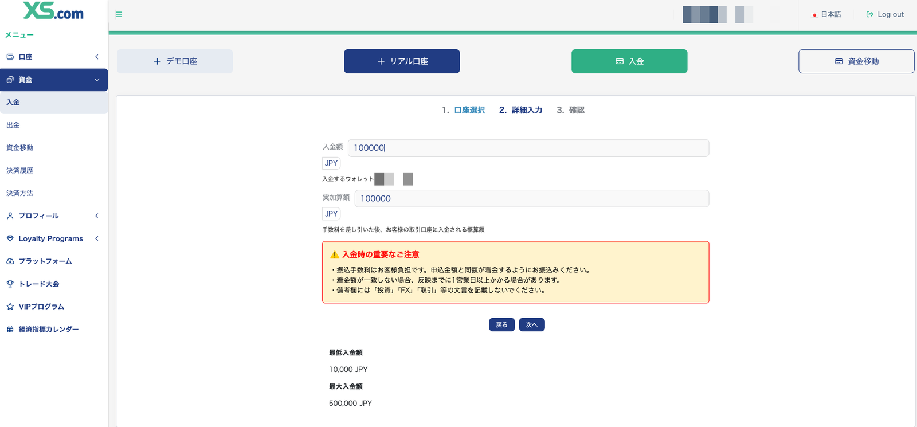Click the XS.com logo
917x427 pixels.
coord(53,11)
